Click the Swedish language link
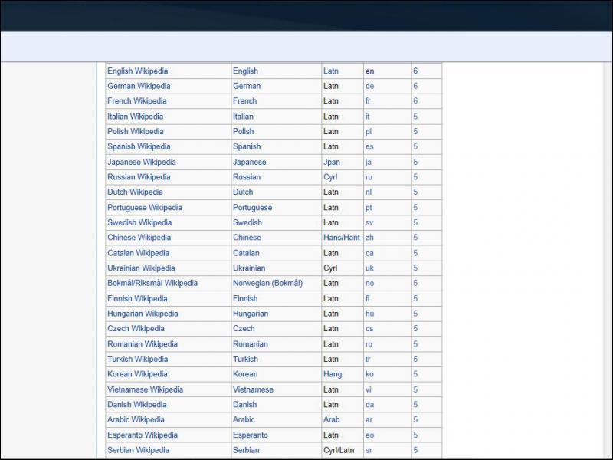613x460 pixels. [x=247, y=222]
